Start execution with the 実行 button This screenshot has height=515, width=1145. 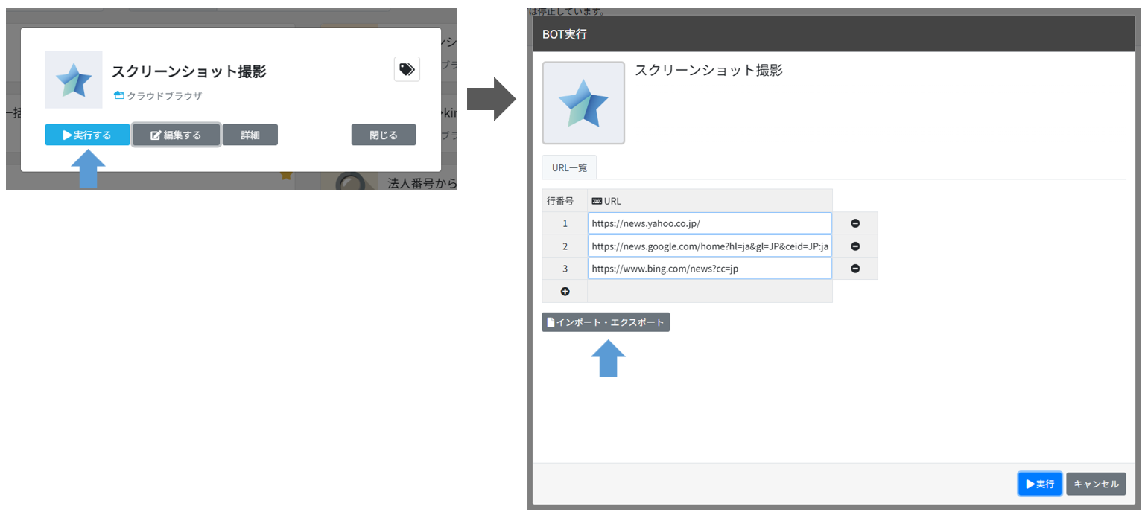click(x=1039, y=483)
